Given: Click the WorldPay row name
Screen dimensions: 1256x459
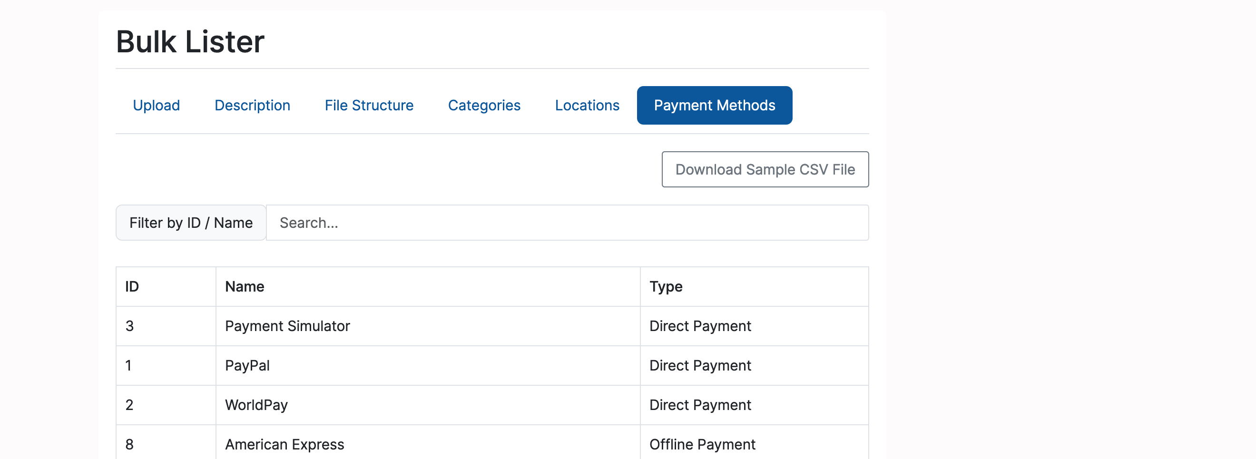Looking at the screenshot, I should [x=256, y=405].
